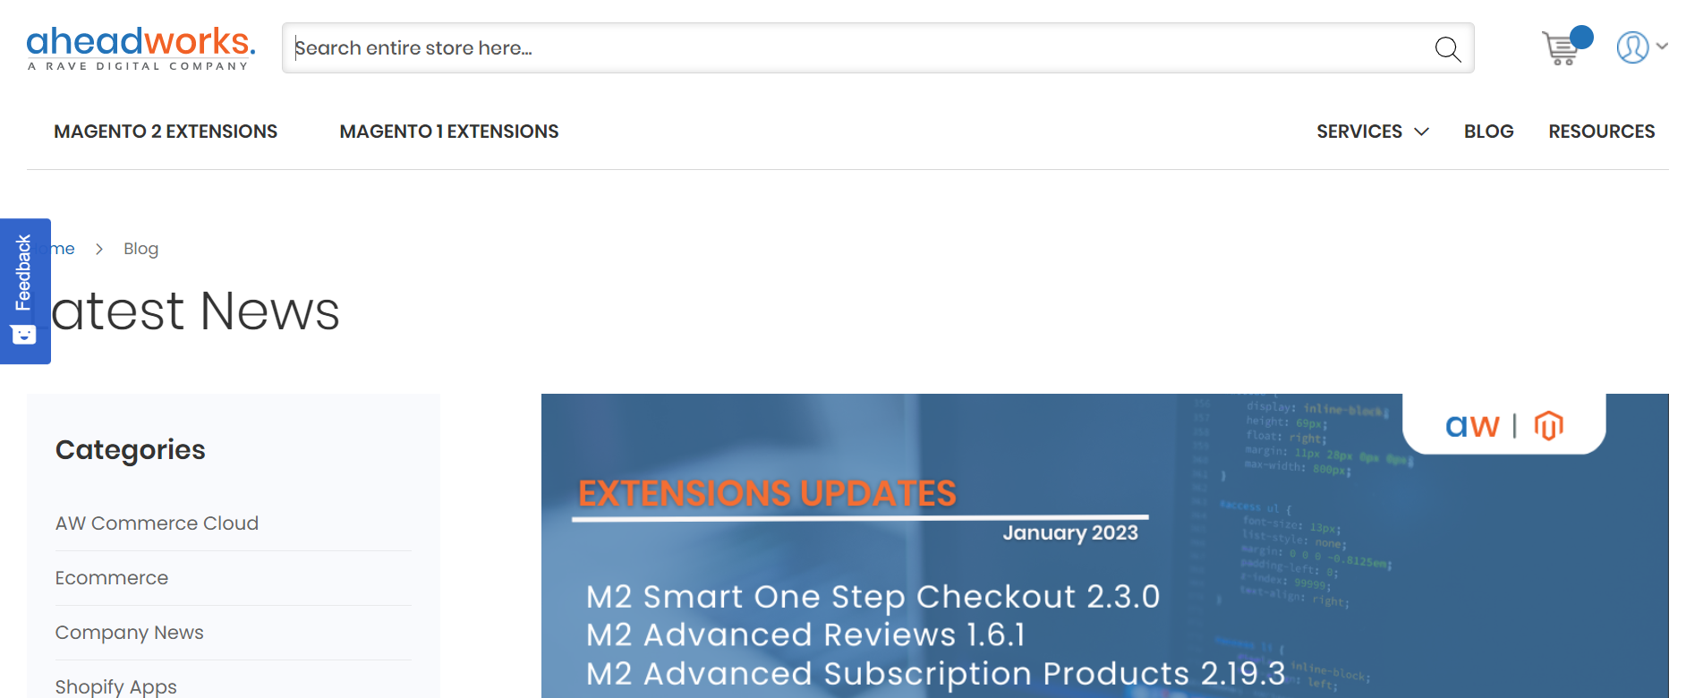Select AW Commerce Cloud category
The height and width of the screenshot is (698, 1686).
pyautogui.click(x=157, y=523)
